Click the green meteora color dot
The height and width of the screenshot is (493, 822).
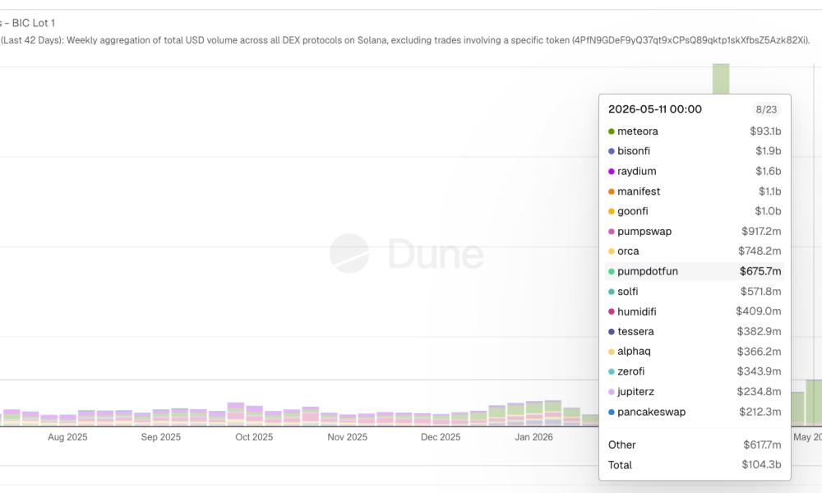[612, 131]
